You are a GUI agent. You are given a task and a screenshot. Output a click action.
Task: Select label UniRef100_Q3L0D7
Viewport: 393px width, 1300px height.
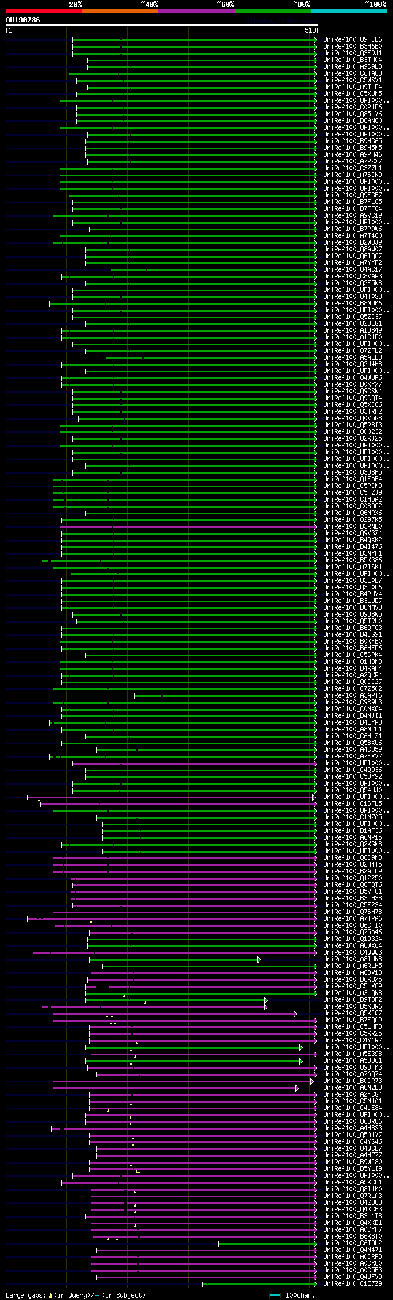coord(352,580)
